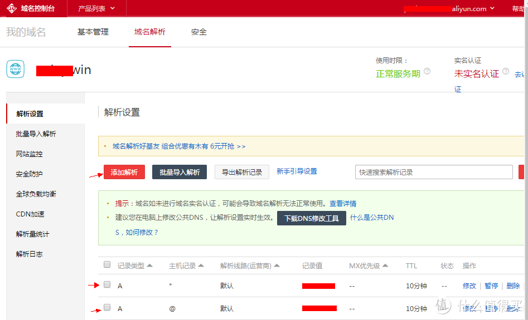Open the 产品列表 dropdown
Image resolution: width=528 pixels, height=320 pixels.
(96, 8)
